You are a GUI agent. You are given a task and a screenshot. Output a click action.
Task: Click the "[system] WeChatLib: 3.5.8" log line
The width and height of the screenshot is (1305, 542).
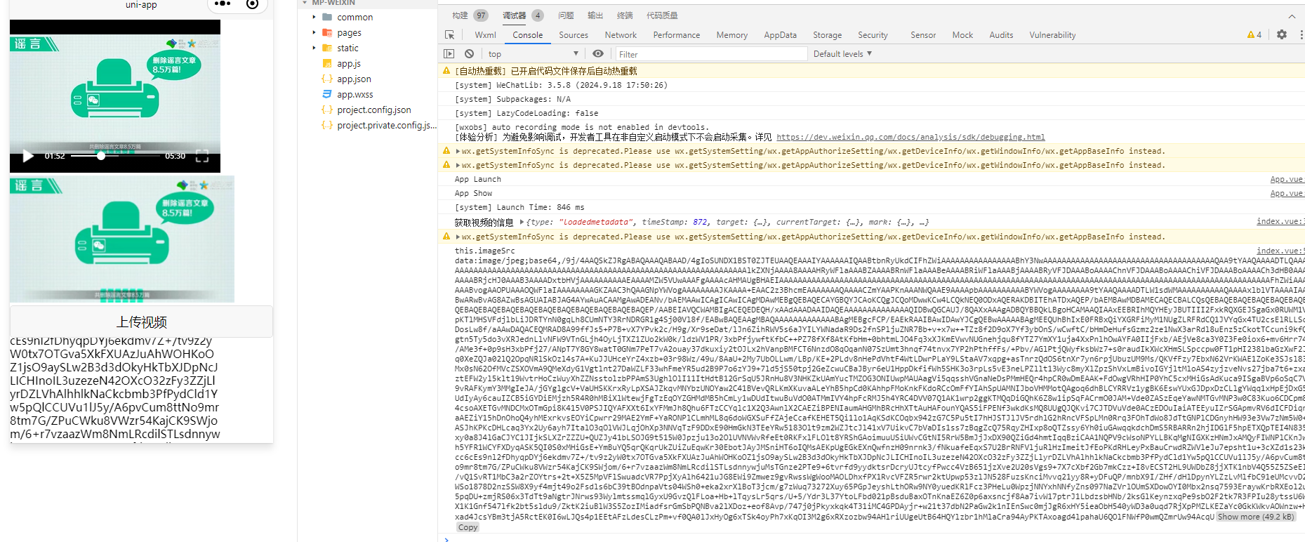[x=561, y=85]
